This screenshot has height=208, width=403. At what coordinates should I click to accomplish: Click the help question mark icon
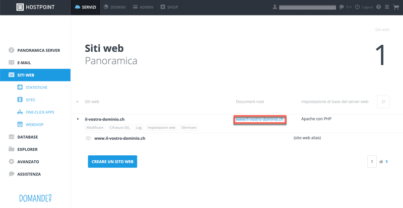[x=378, y=7]
